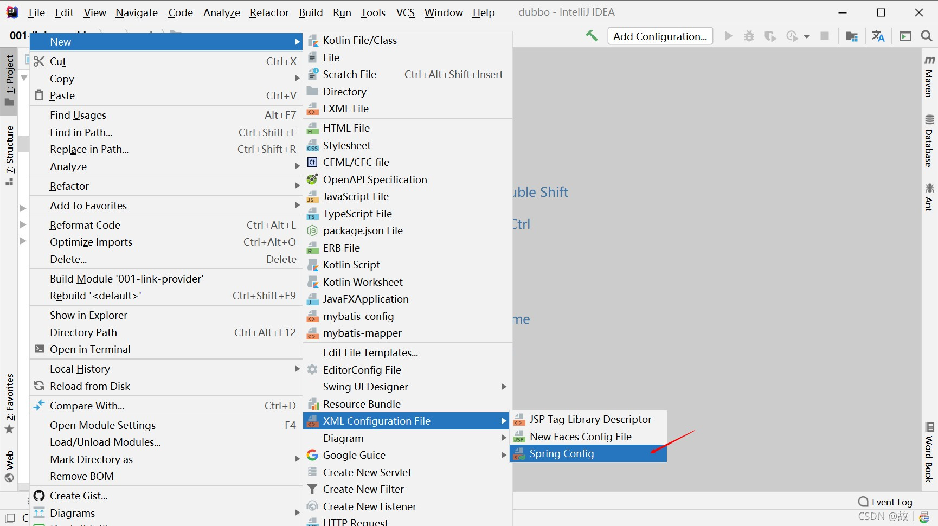
Task: Select JSP Tag Library Descriptor
Action: click(x=588, y=419)
